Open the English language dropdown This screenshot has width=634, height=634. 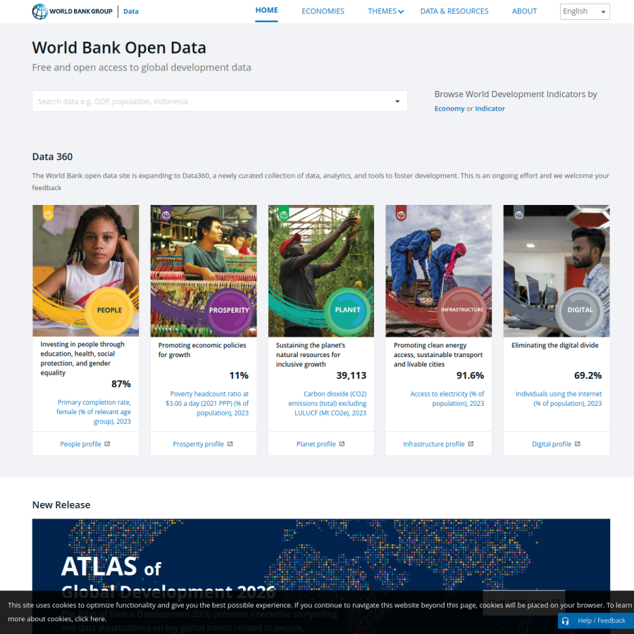point(585,11)
